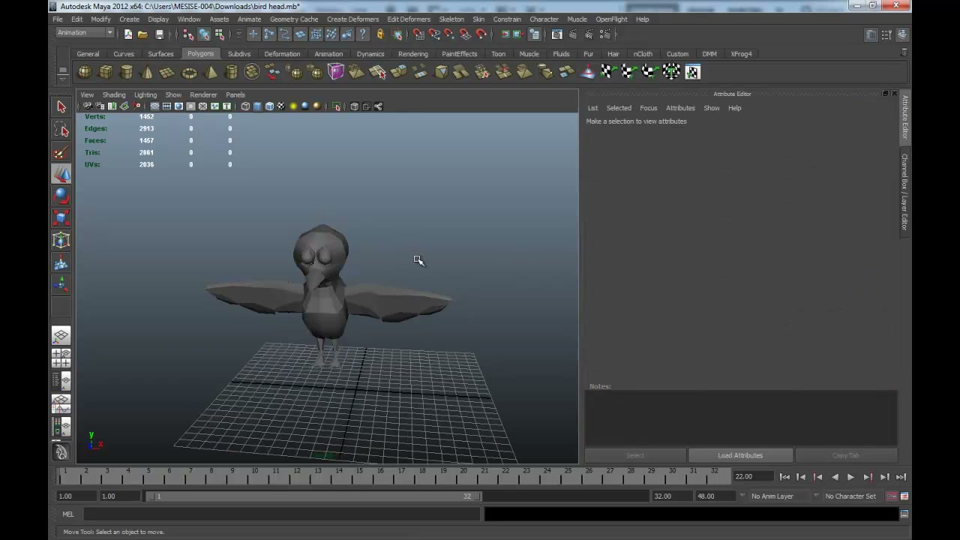Switch to four-view layout icon
Image resolution: width=960 pixels, height=540 pixels.
61,358
